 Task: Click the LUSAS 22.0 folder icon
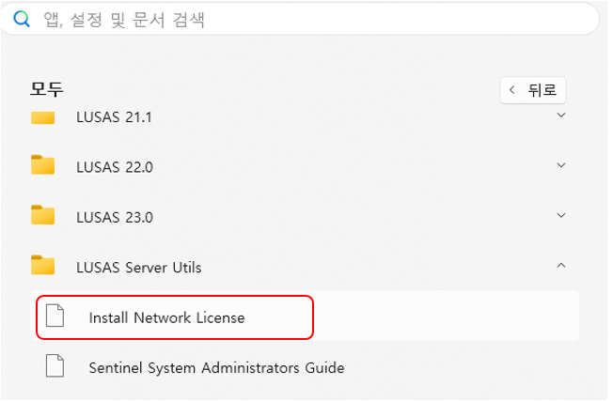click(42, 165)
